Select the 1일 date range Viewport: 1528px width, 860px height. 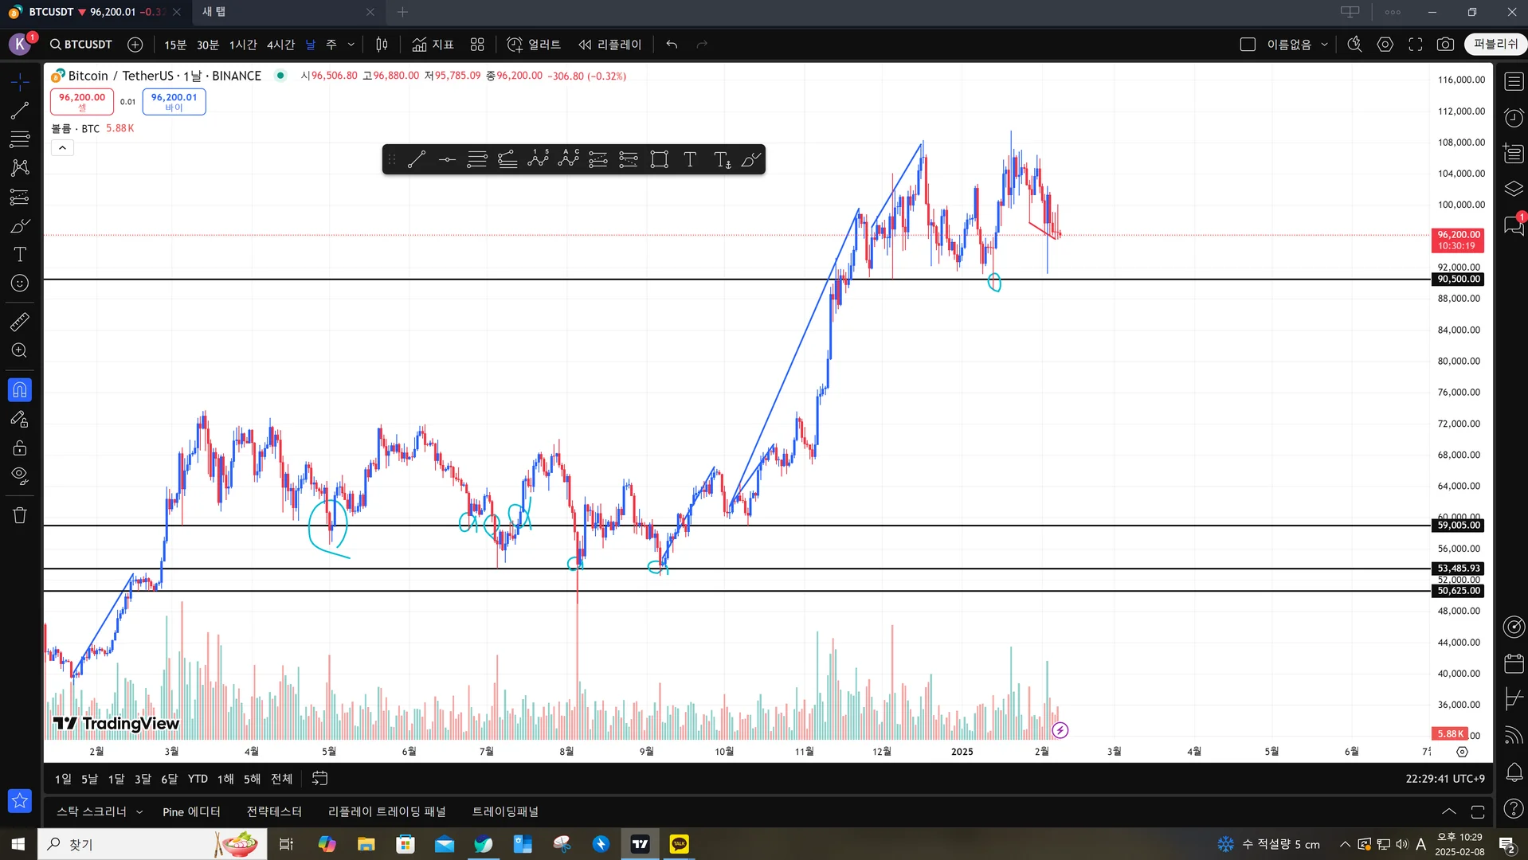pyautogui.click(x=63, y=779)
